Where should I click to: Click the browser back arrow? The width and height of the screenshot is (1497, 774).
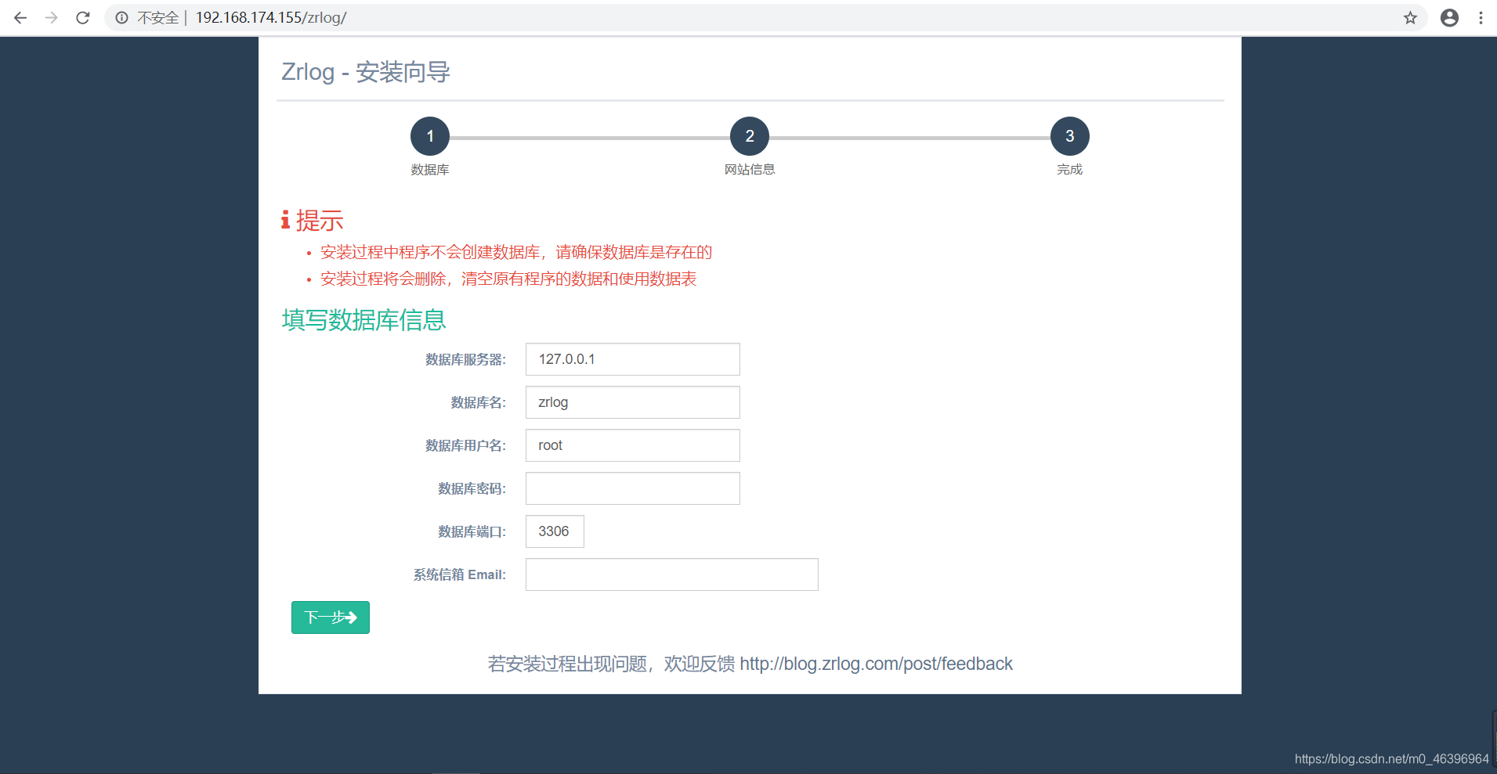coord(20,17)
